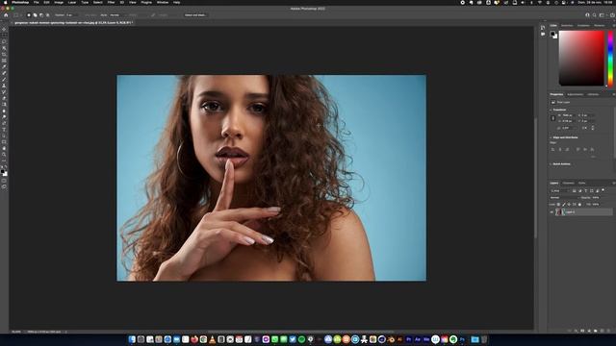Image resolution: width=616 pixels, height=346 pixels.
Task: Click more options ellipsis under Align
Action: coord(593,157)
